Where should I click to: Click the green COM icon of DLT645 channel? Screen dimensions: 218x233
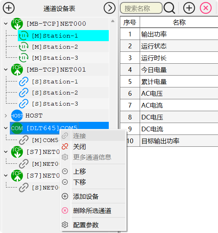[17, 128]
